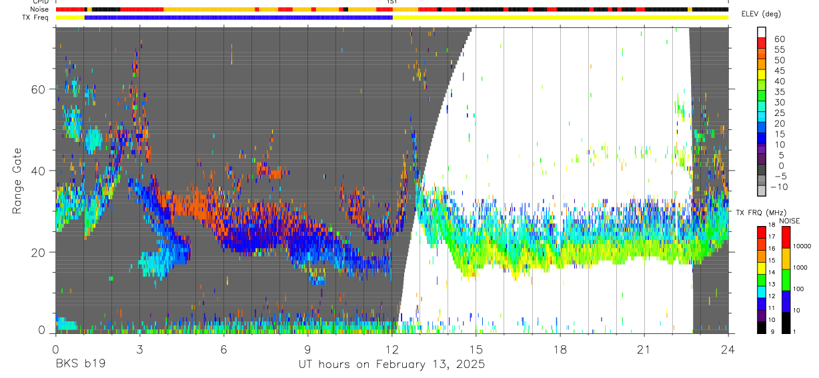The width and height of the screenshot is (819, 378).
Task: Click Range Gate axis tick '20'
Action: point(39,252)
